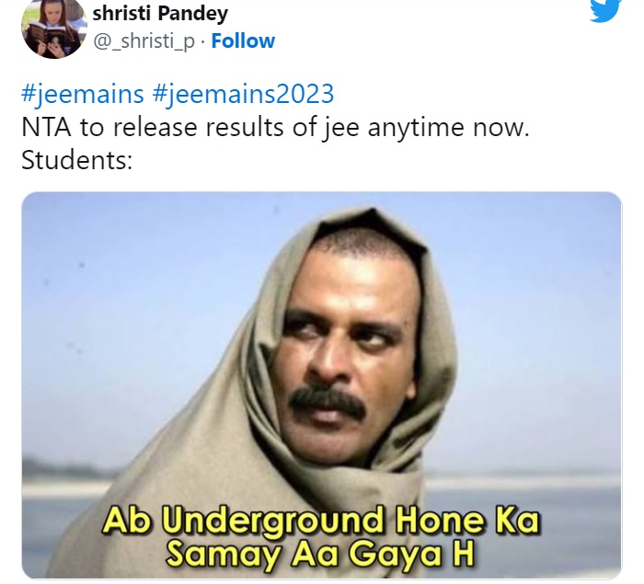Image resolution: width=644 pixels, height=584 pixels.
Task: Click the tweet text about NTA results
Action: pyautogui.click(x=275, y=127)
